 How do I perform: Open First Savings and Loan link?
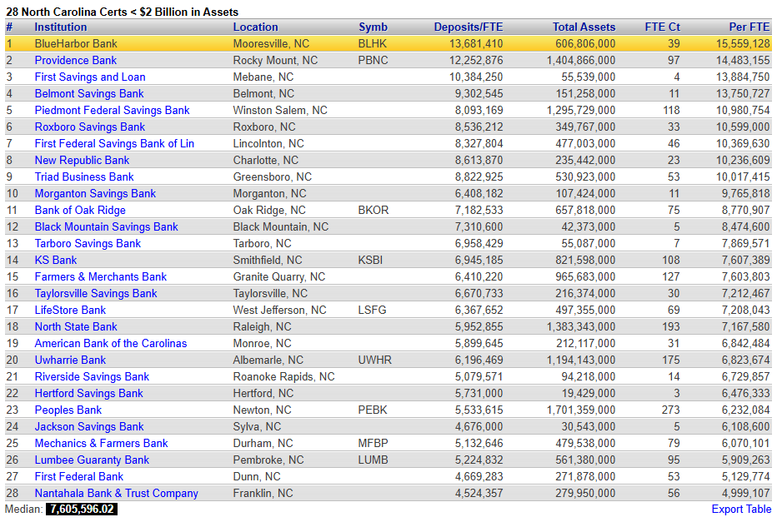pos(90,77)
